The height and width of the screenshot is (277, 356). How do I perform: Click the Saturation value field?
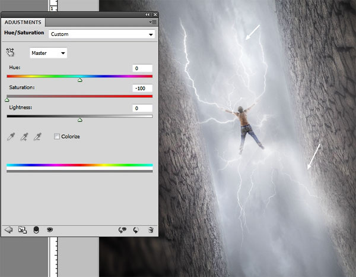(142, 88)
